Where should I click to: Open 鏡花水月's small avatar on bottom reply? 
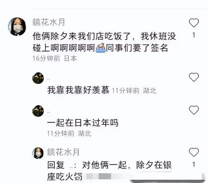click(x=38, y=153)
